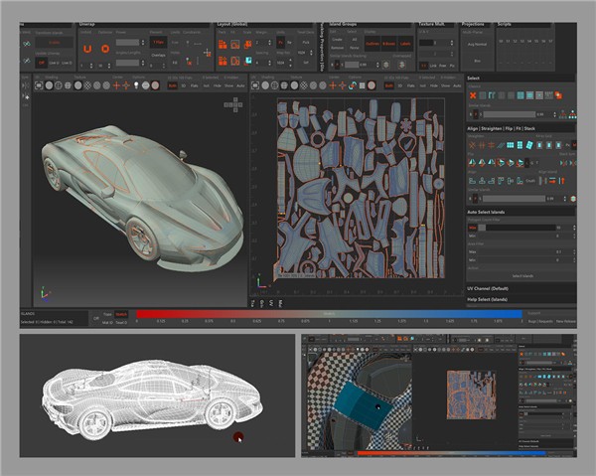The height and width of the screenshot is (476, 596).
Task: Click the Similar Islands slider in Select panel
Action: 510,114
